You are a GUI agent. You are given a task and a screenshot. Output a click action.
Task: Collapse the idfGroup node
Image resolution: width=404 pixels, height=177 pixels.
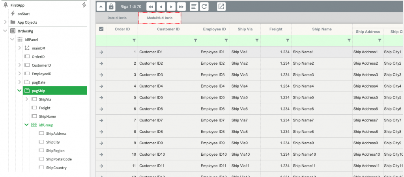[x=26, y=125]
